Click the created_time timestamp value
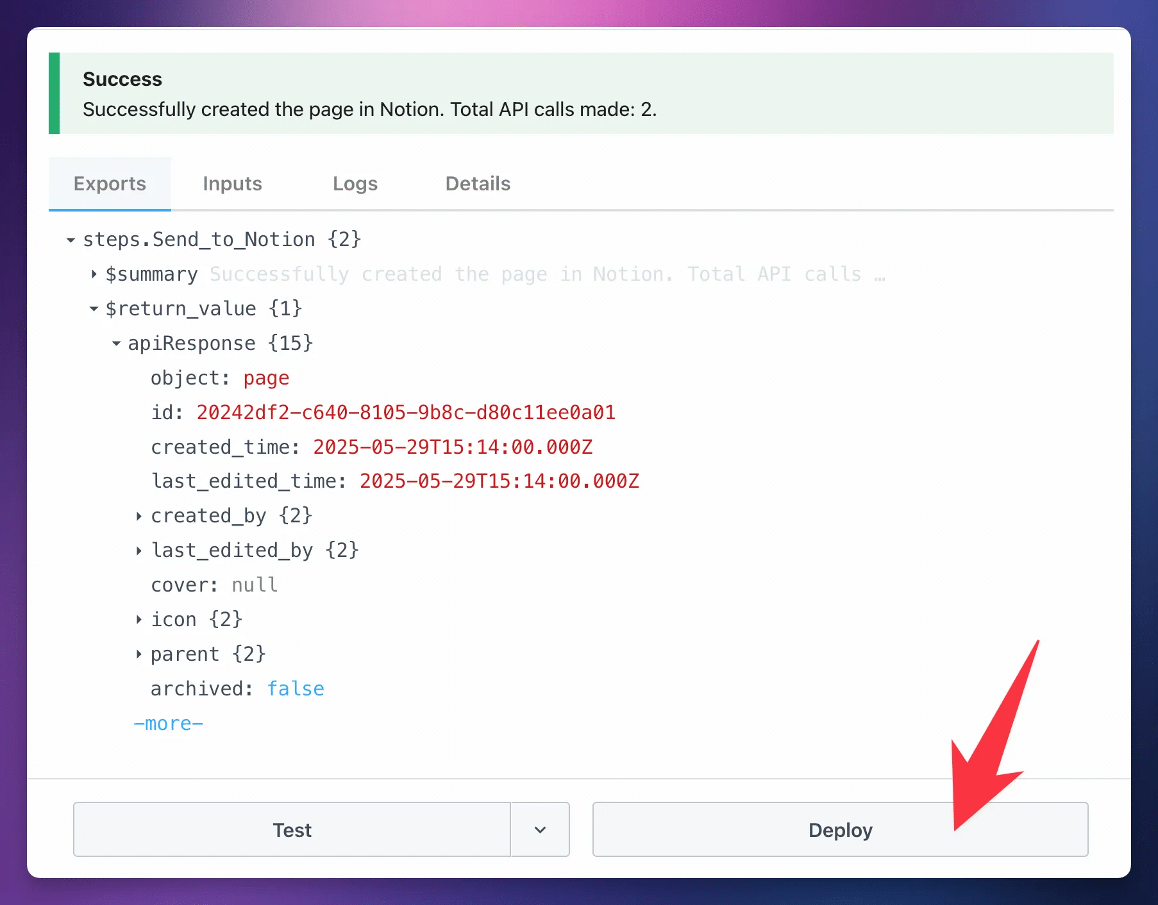The image size is (1158, 905). click(x=453, y=447)
